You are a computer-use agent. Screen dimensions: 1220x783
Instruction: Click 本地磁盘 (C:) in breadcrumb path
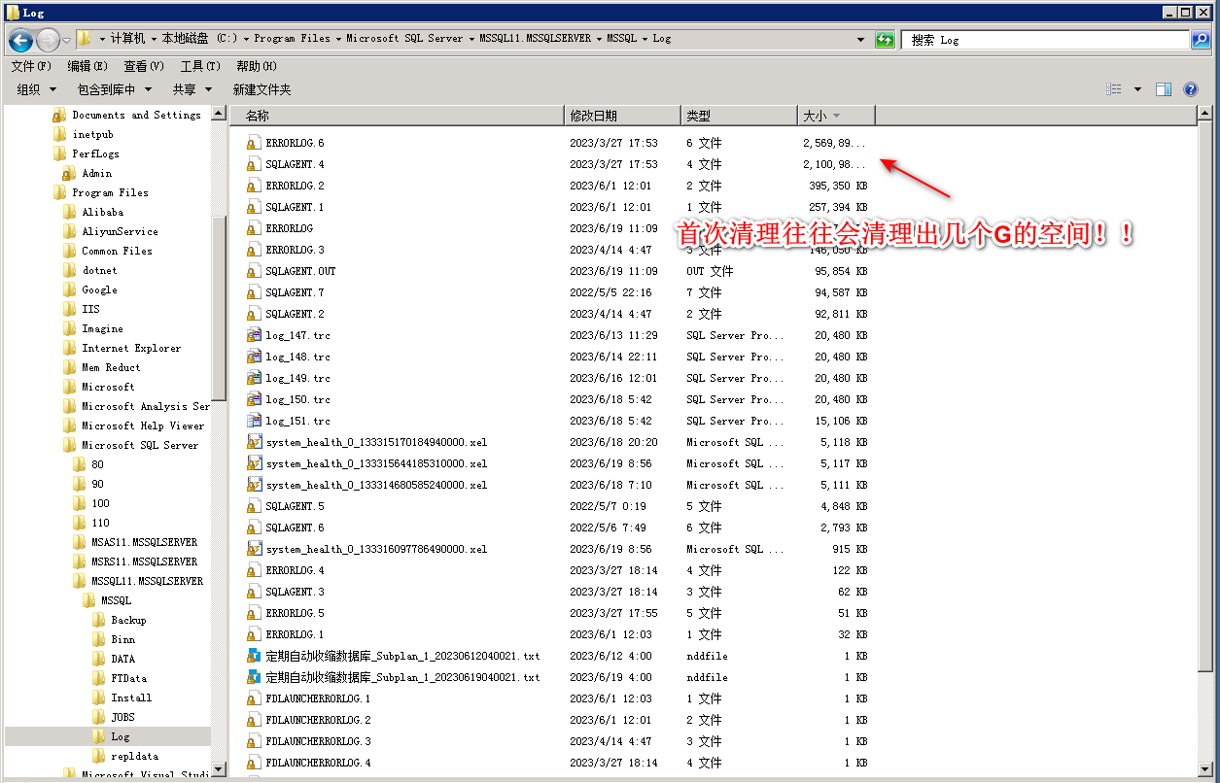(x=198, y=39)
